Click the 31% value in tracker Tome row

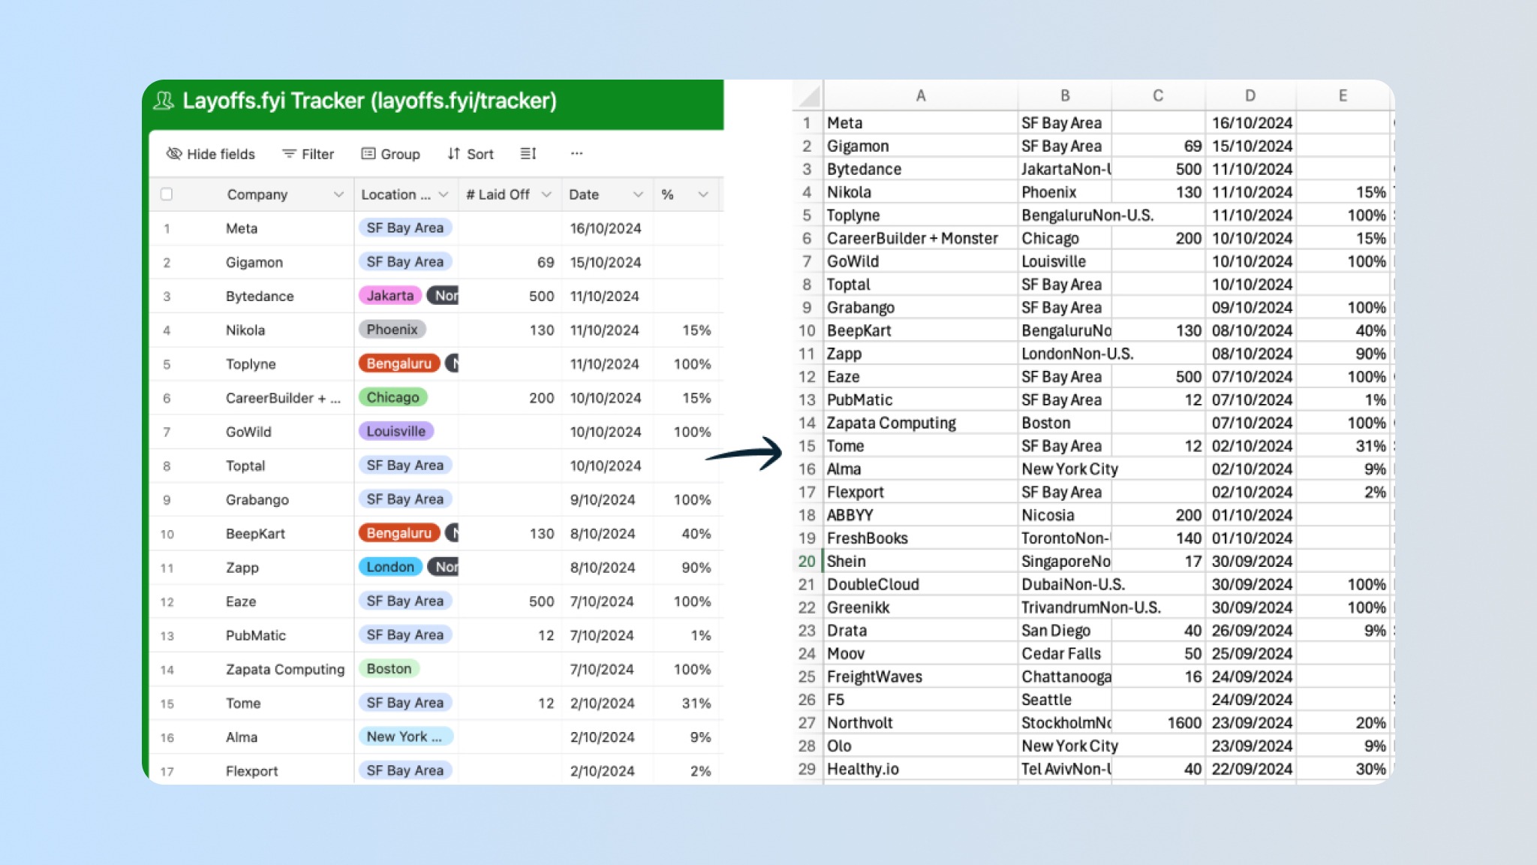click(696, 703)
